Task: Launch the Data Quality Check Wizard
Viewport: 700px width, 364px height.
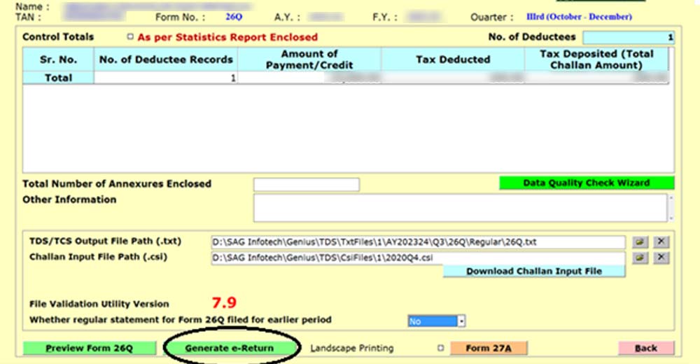Action: [x=586, y=183]
